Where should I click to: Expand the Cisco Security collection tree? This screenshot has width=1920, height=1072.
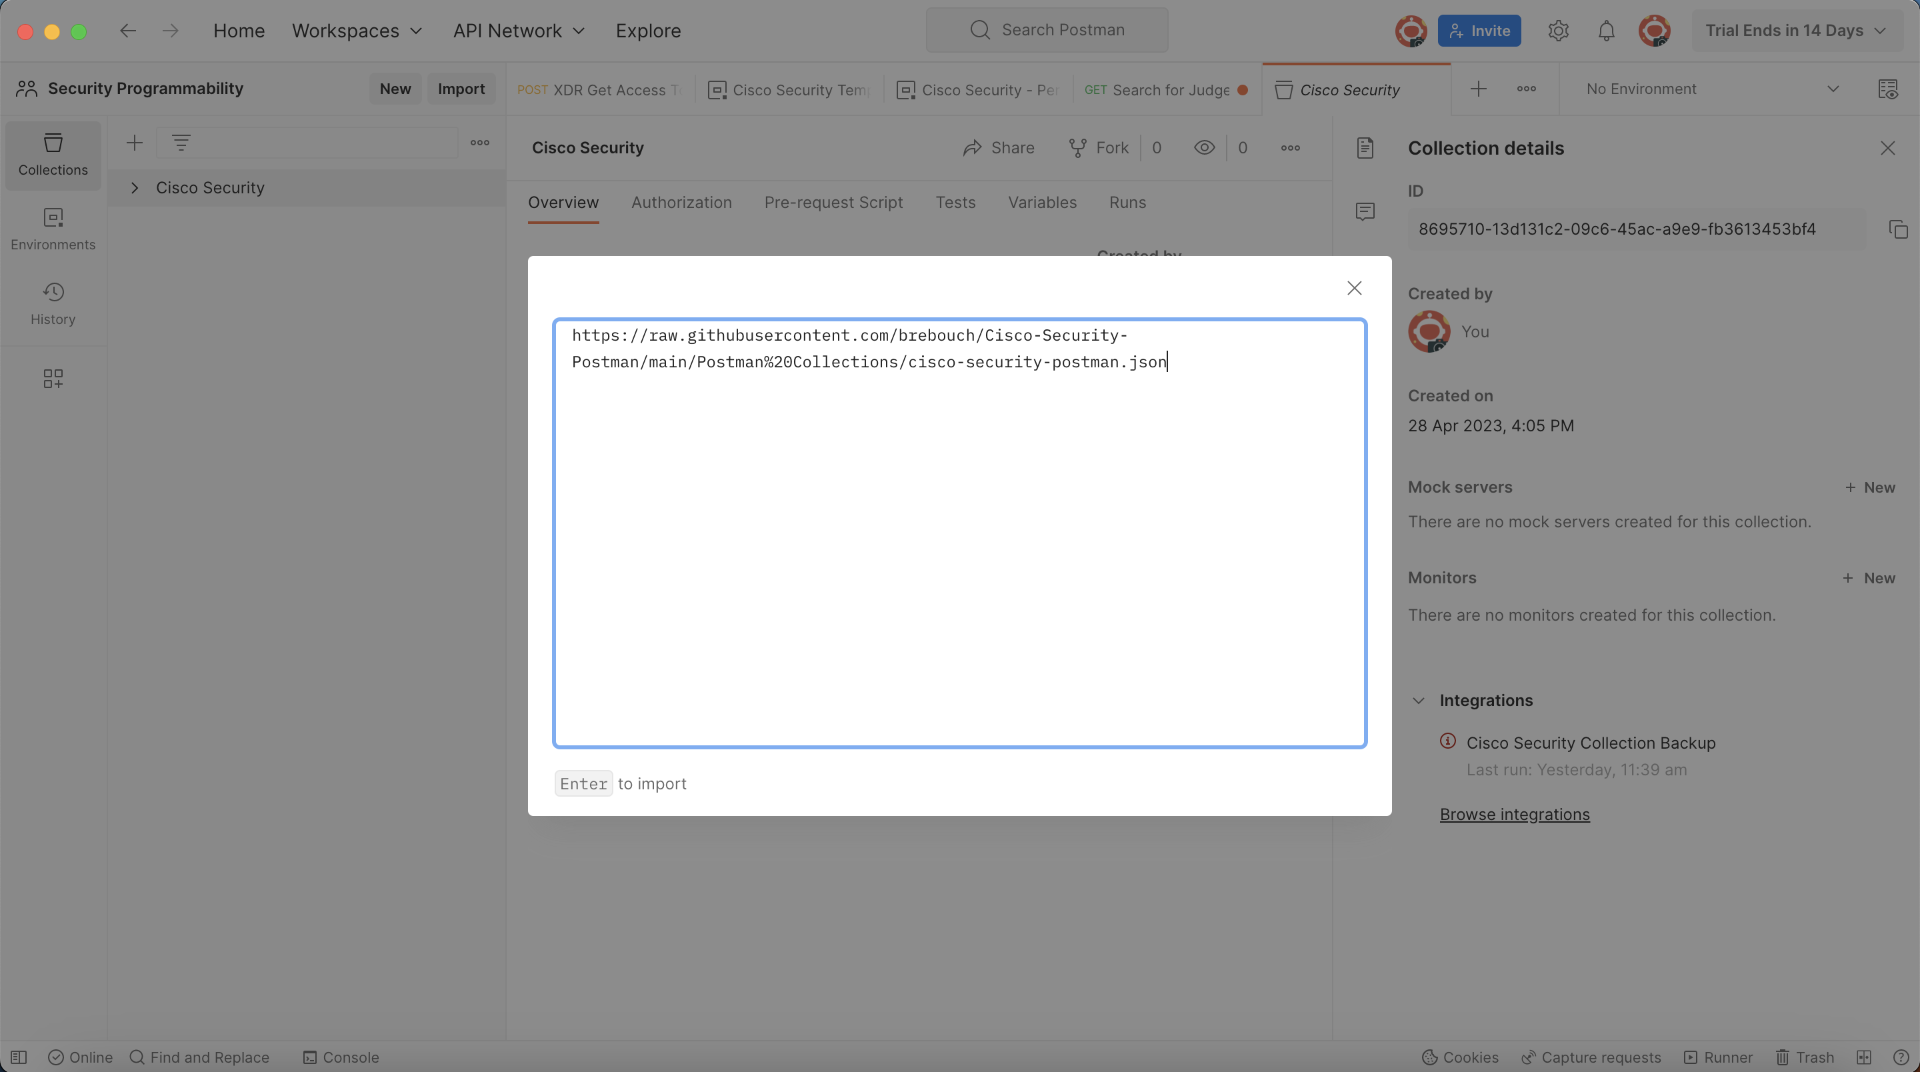click(x=134, y=188)
